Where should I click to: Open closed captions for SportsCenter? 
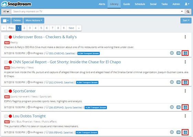coord(178,107)
